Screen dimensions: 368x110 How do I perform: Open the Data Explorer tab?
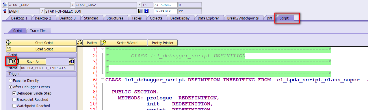[208, 18]
